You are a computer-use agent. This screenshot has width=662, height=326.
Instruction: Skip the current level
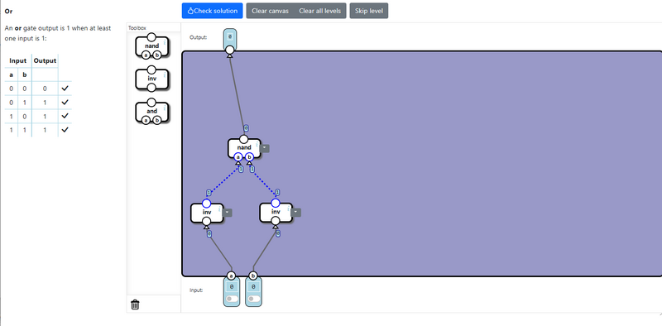click(x=369, y=11)
